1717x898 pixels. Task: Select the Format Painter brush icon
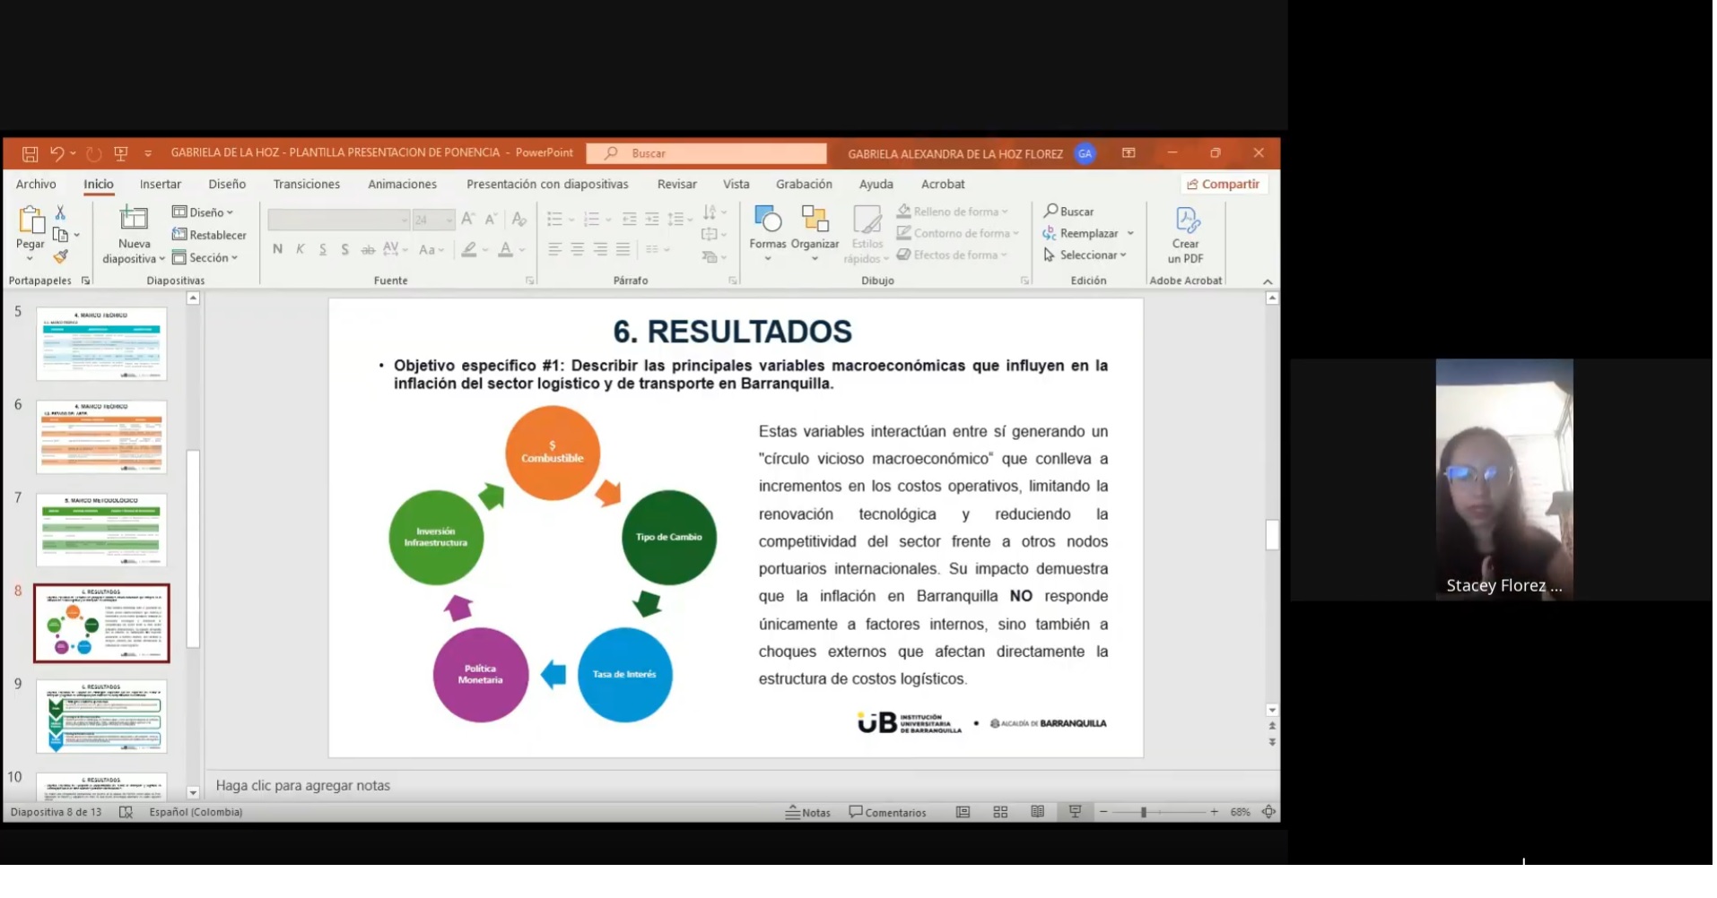(x=60, y=257)
